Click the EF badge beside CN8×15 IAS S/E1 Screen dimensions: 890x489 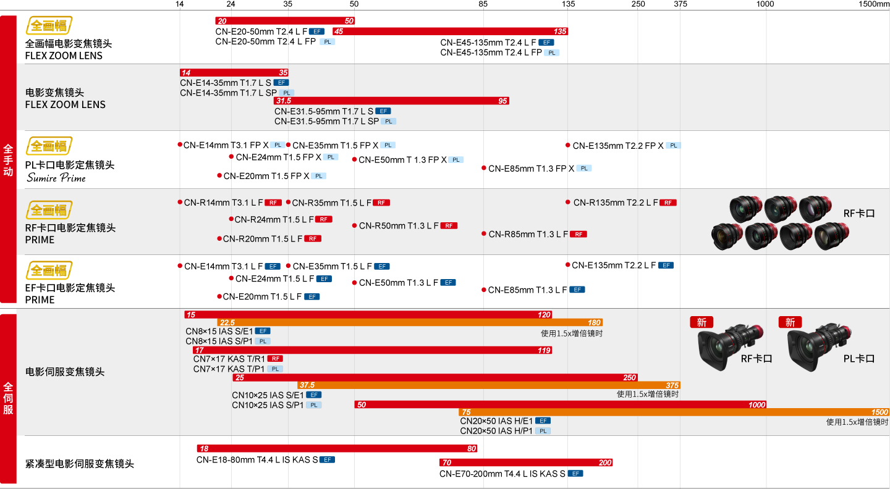point(263,331)
